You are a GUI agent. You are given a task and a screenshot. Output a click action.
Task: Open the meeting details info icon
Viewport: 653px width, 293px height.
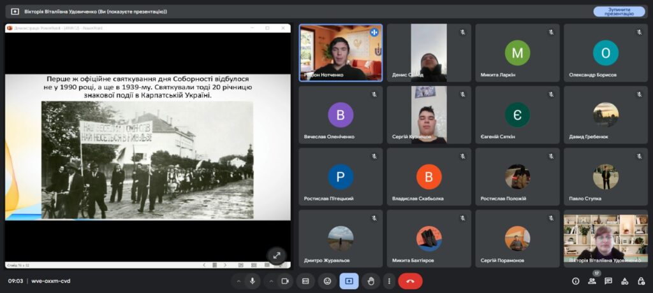click(575, 281)
